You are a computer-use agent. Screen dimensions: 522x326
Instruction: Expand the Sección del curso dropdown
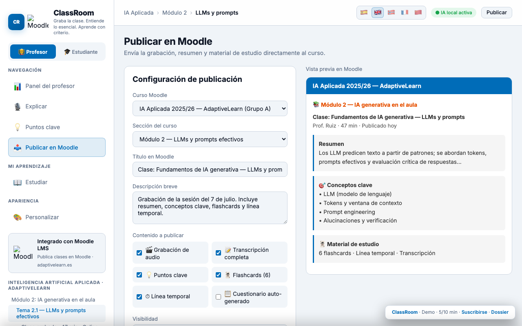(x=210, y=139)
